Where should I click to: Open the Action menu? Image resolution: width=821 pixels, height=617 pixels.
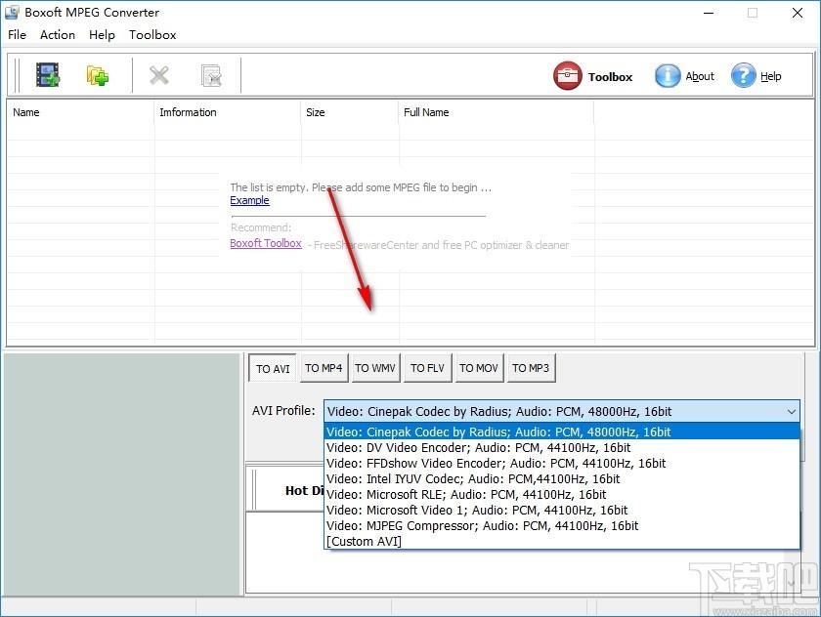(x=58, y=35)
